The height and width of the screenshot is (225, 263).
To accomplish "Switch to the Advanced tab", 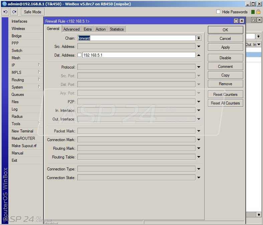I will tap(71, 29).
